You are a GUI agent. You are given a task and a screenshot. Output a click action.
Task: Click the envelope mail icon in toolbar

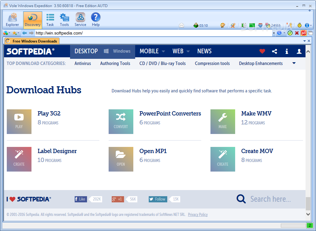[181, 25]
